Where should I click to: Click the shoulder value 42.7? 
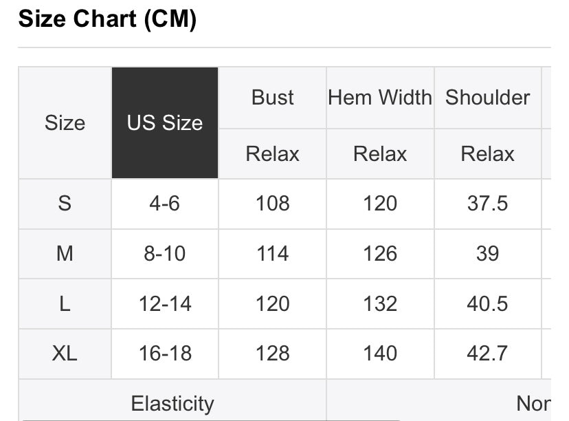487,354
